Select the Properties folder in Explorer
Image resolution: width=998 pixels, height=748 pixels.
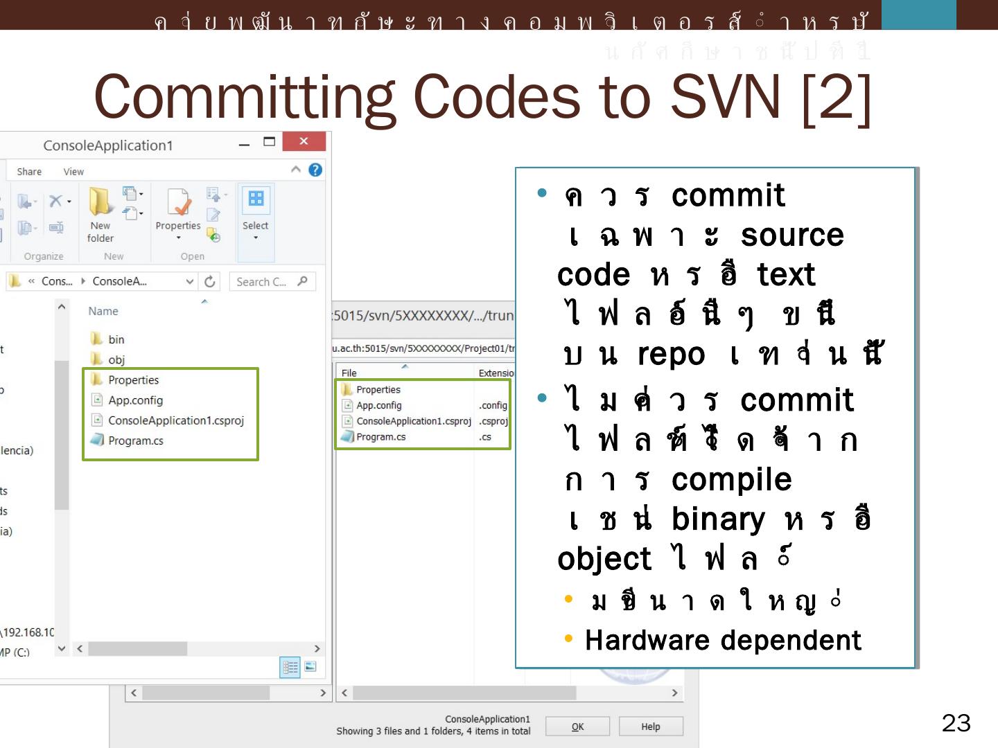pos(125,380)
